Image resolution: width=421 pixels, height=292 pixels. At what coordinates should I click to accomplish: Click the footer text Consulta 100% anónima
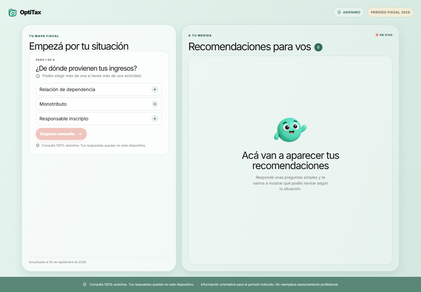coord(142,284)
